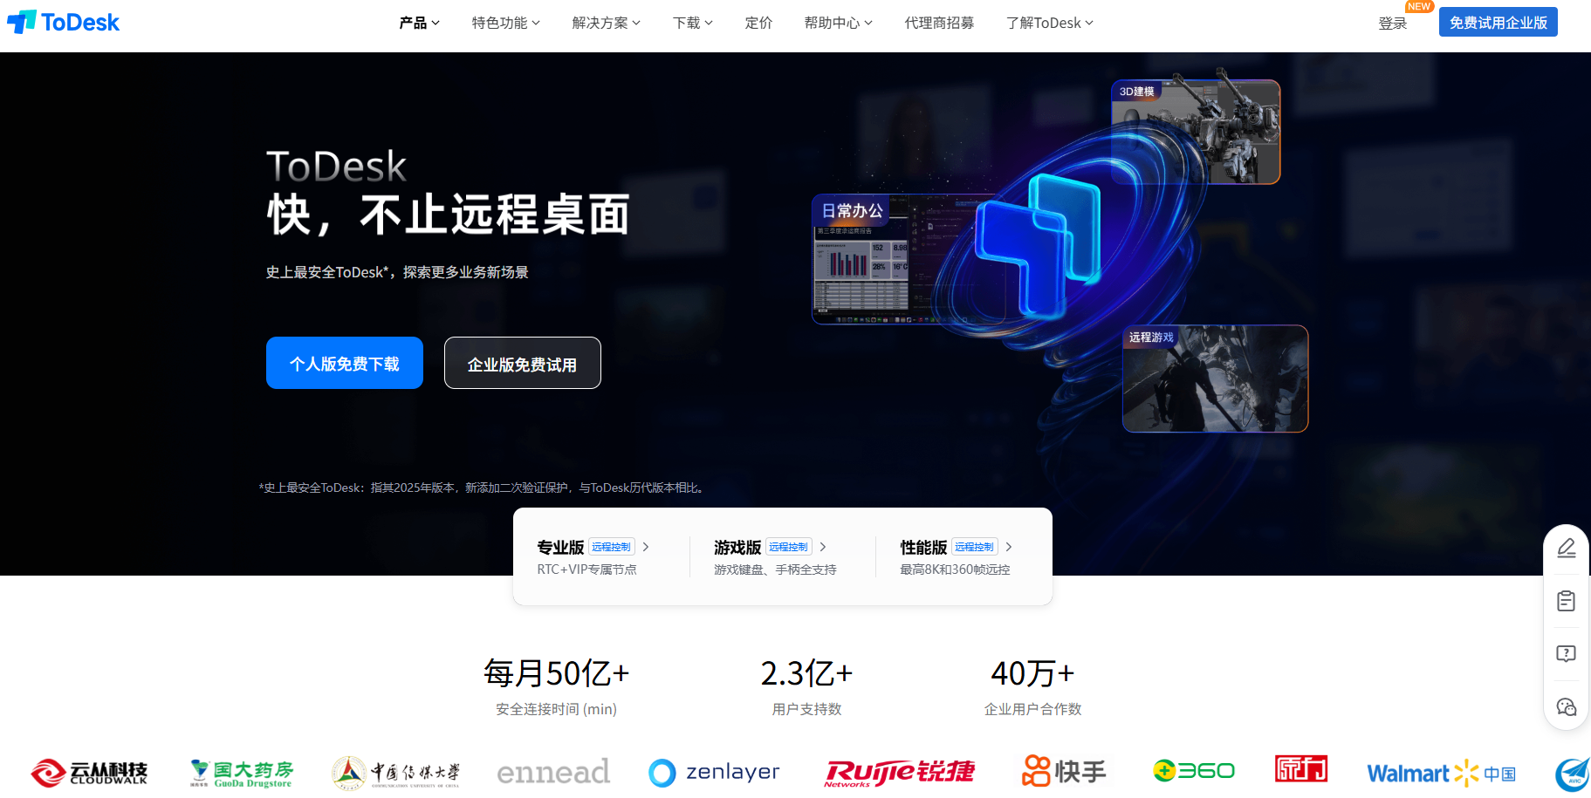
Task: Click the 快手 Kuaishou logo
Action: click(1064, 772)
